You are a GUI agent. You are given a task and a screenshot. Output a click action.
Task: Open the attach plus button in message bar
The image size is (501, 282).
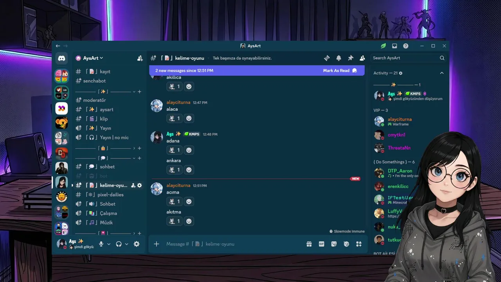(x=157, y=244)
